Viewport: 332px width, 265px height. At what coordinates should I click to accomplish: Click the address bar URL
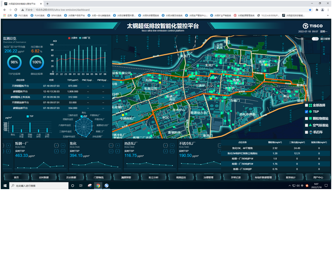pyautogui.click(x=63, y=10)
